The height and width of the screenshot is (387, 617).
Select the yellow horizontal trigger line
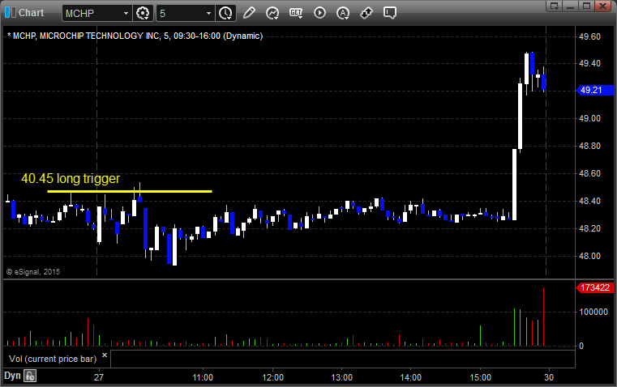point(130,191)
